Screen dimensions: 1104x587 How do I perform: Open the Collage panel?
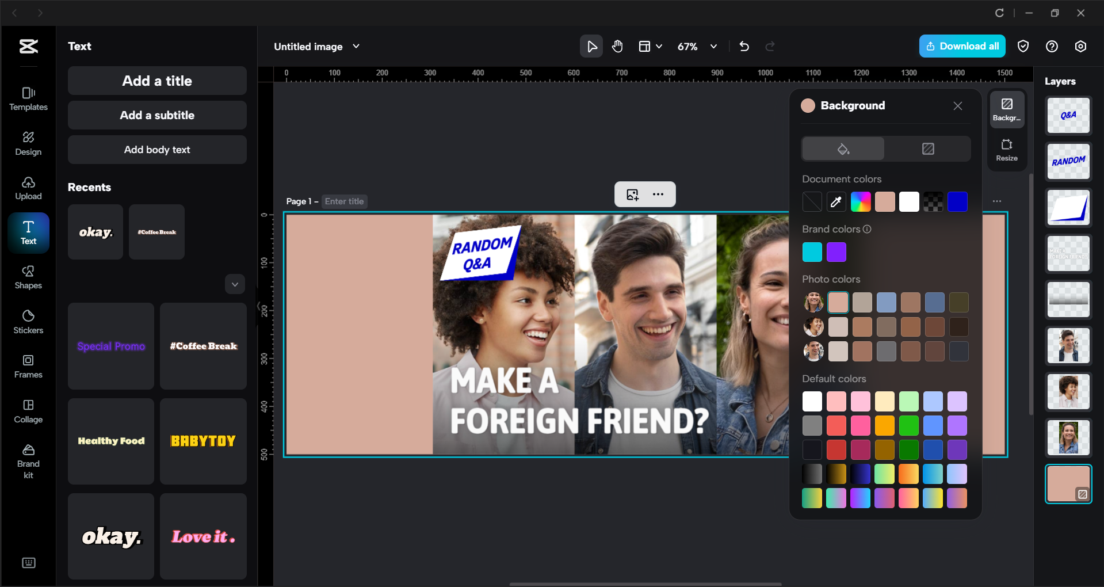28,411
